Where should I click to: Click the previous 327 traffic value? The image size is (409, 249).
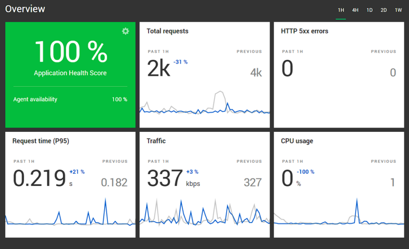pyautogui.click(x=253, y=182)
